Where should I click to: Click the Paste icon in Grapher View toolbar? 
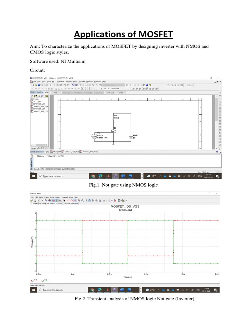50,200
